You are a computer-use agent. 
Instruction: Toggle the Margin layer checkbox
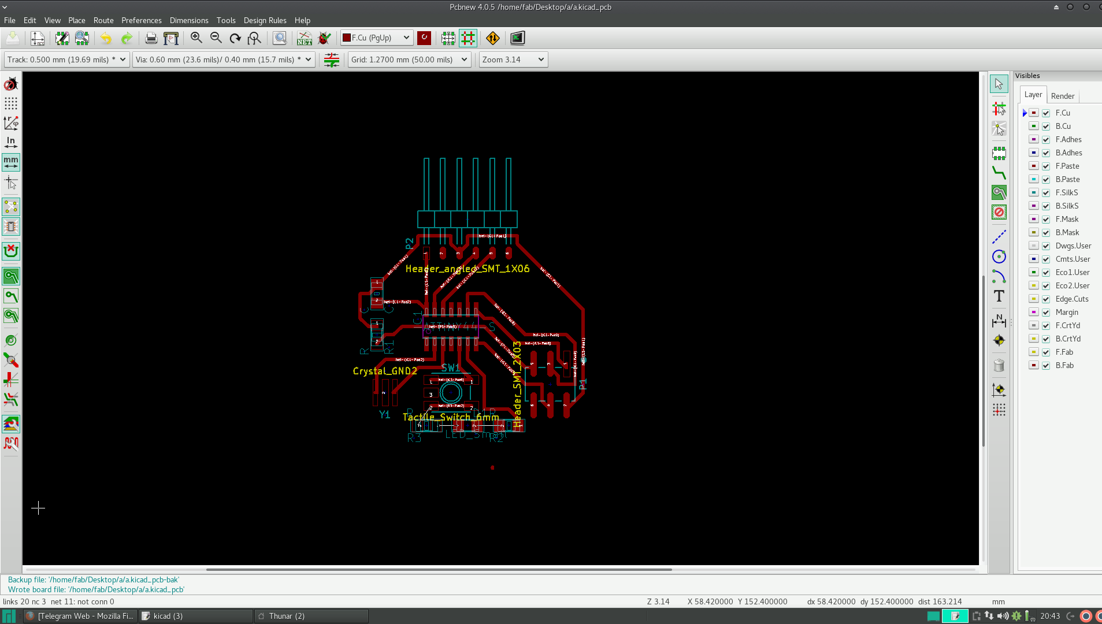(x=1046, y=313)
